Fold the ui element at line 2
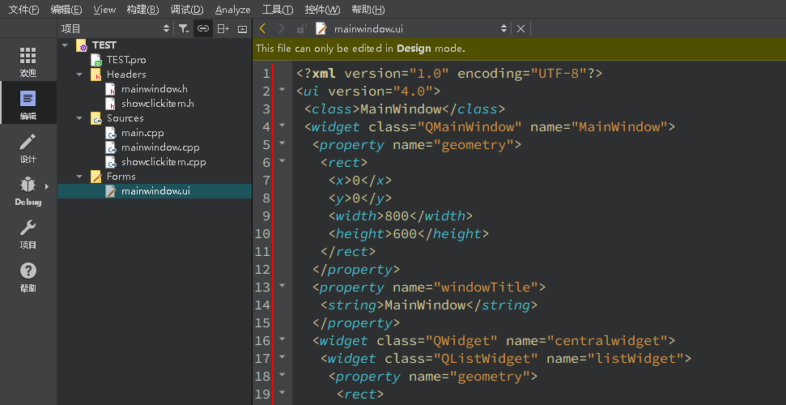Screen dimensions: 786x405 point(283,90)
